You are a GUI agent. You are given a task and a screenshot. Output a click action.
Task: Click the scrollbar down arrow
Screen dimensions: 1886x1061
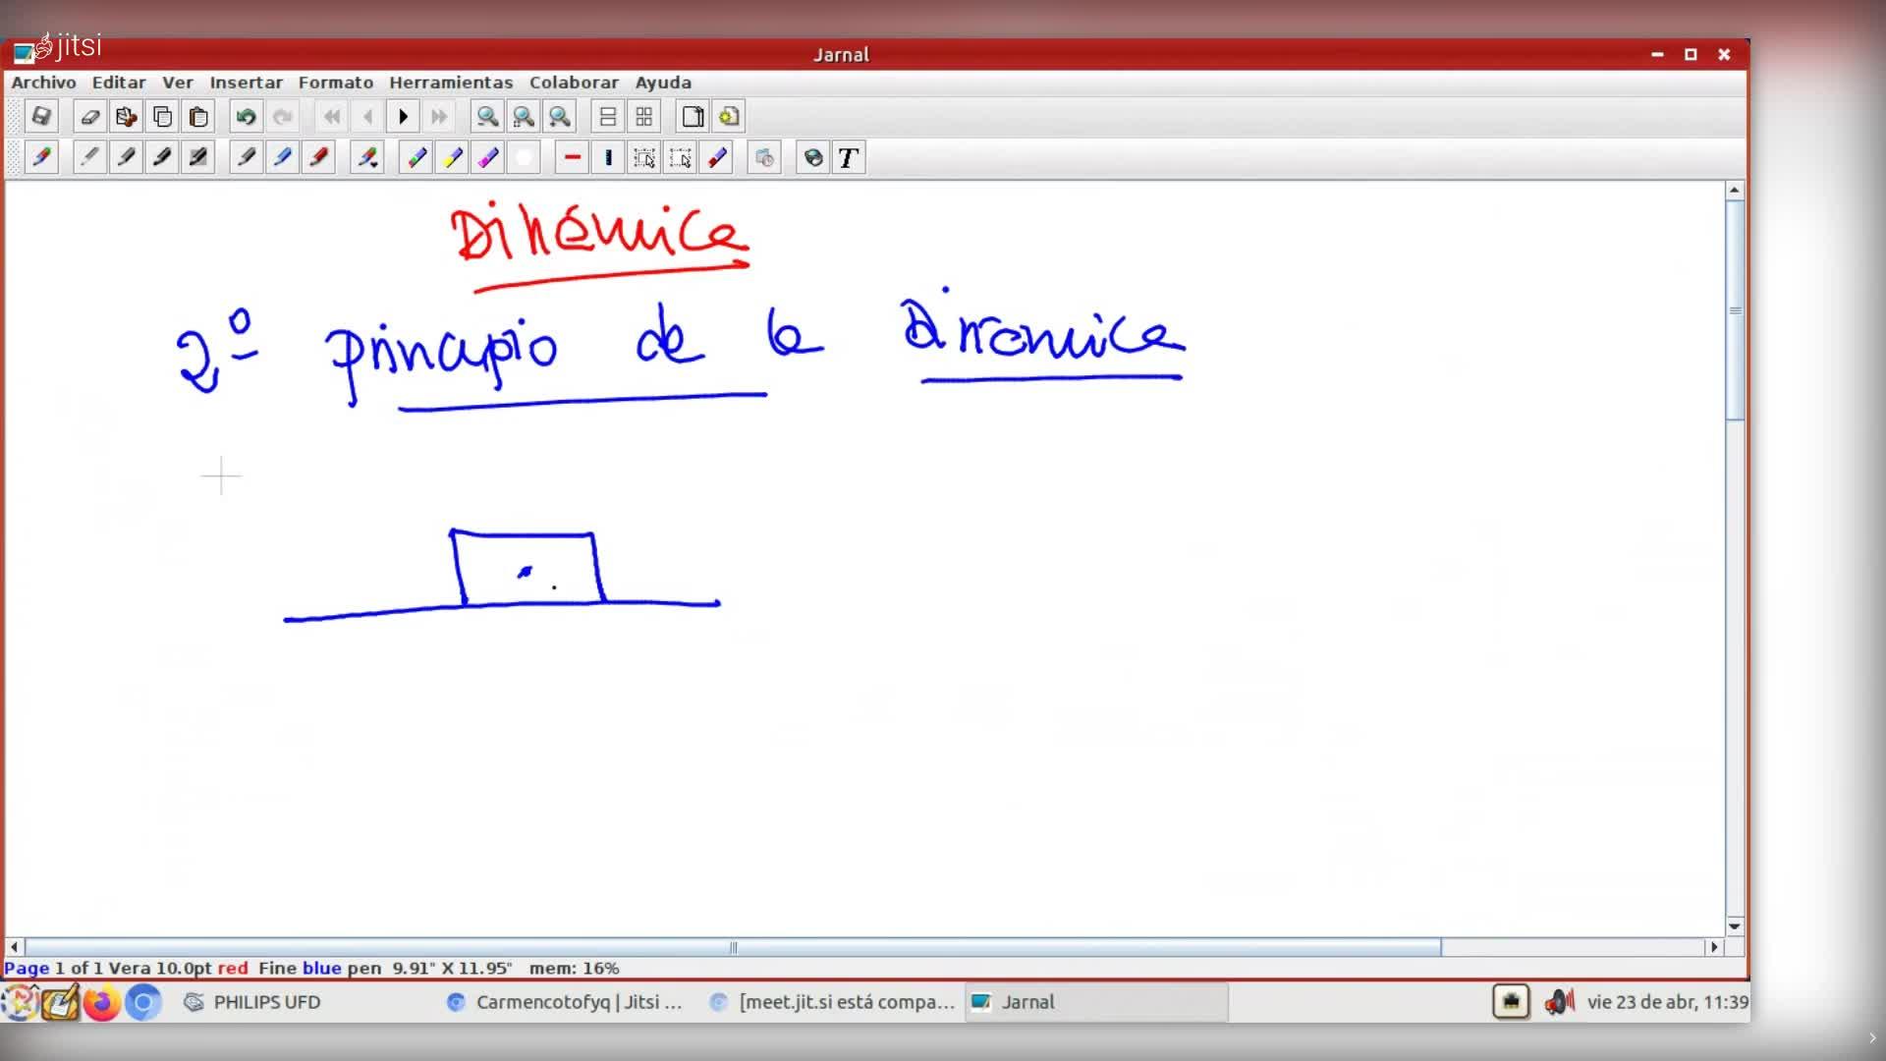coord(1735,925)
